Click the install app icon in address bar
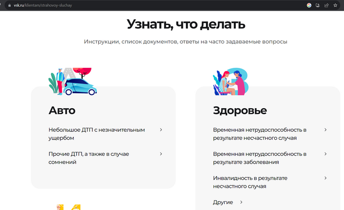The width and height of the screenshot is (344, 210). (x=317, y=5)
